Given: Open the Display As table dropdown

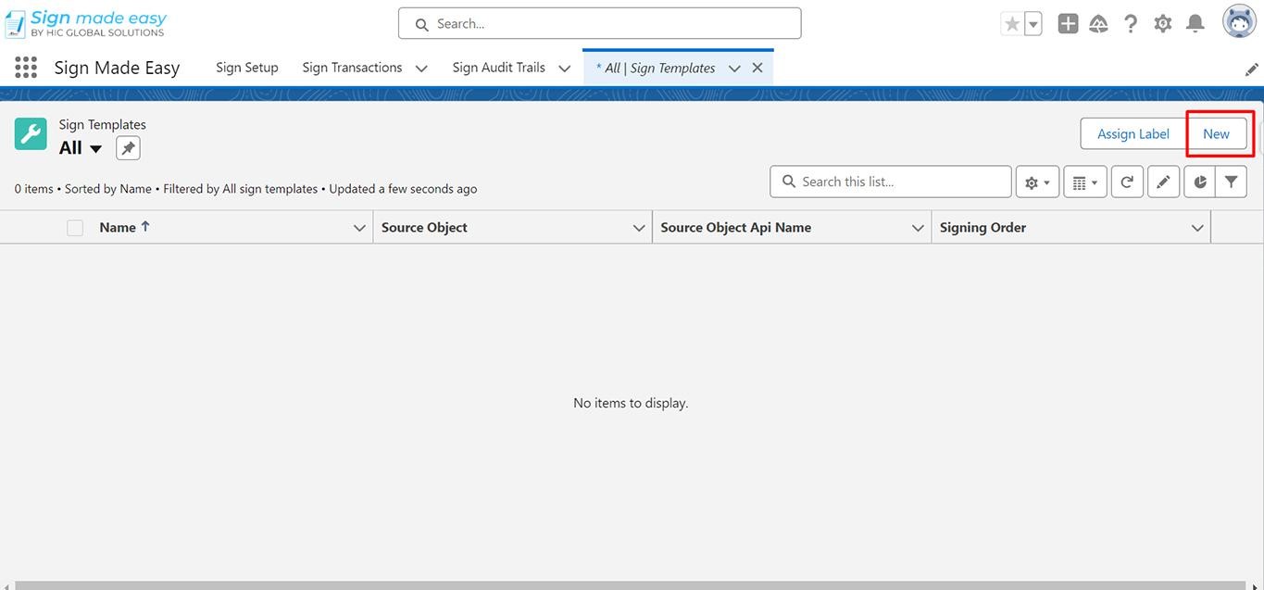Looking at the screenshot, I should click(x=1085, y=182).
